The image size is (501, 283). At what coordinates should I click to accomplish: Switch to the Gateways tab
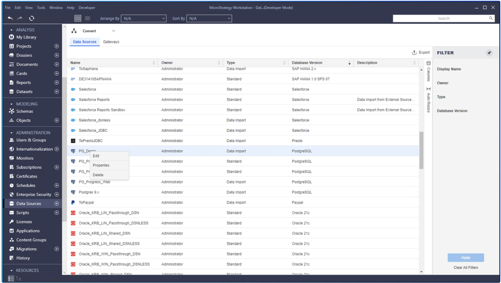pos(111,42)
